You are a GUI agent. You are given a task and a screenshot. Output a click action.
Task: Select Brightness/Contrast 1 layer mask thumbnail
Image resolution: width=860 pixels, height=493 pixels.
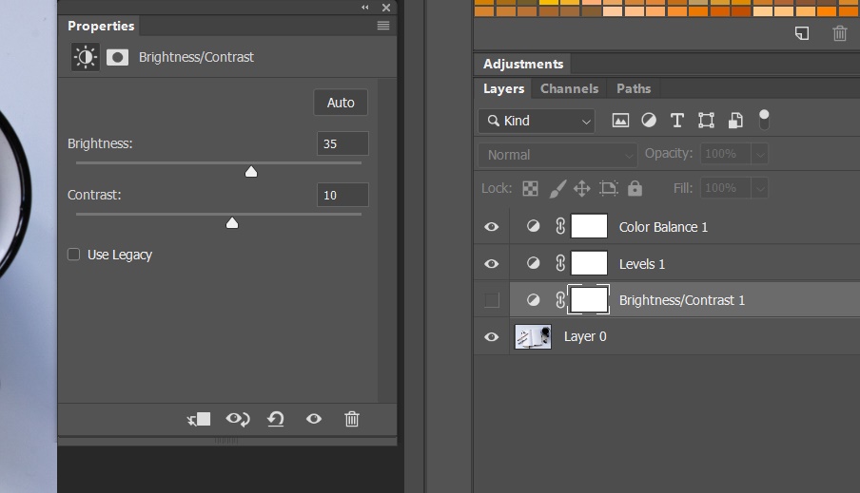pos(589,299)
